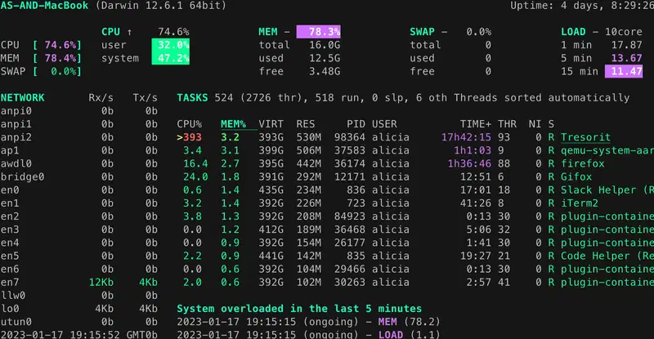Click the NETWORK section header
Image resolution: width=654 pixels, height=339 pixels.
coord(23,97)
